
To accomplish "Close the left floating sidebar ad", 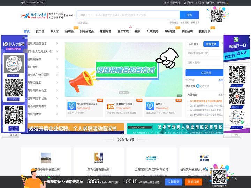I will pyautogui.click(x=13, y=135).
